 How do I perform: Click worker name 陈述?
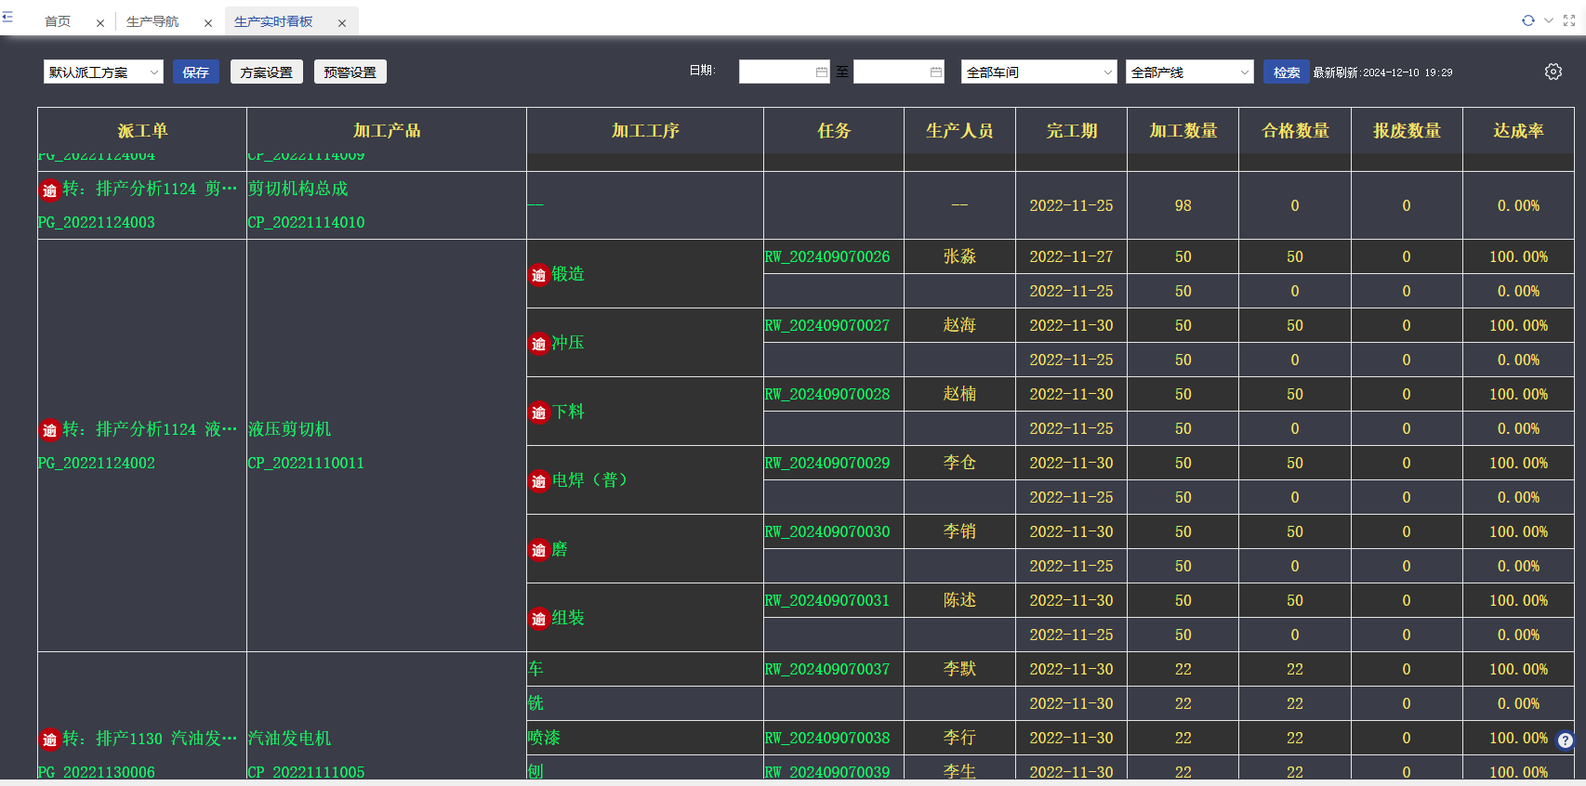click(x=960, y=600)
